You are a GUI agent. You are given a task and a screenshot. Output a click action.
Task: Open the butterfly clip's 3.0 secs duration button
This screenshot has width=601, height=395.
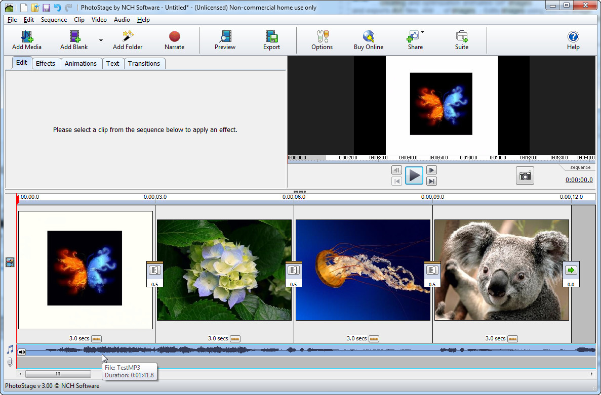coord(96,339)
